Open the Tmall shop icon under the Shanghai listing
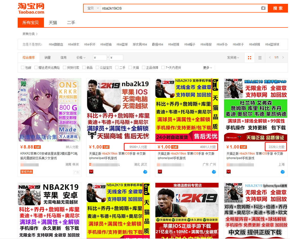The width and height of the screenshot is (290, 239). coord(228,171)
